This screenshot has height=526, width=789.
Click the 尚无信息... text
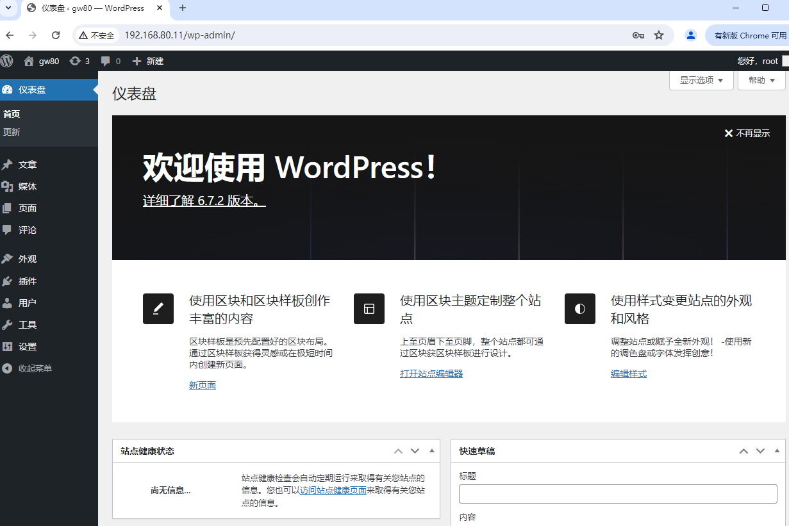(170, 490)
